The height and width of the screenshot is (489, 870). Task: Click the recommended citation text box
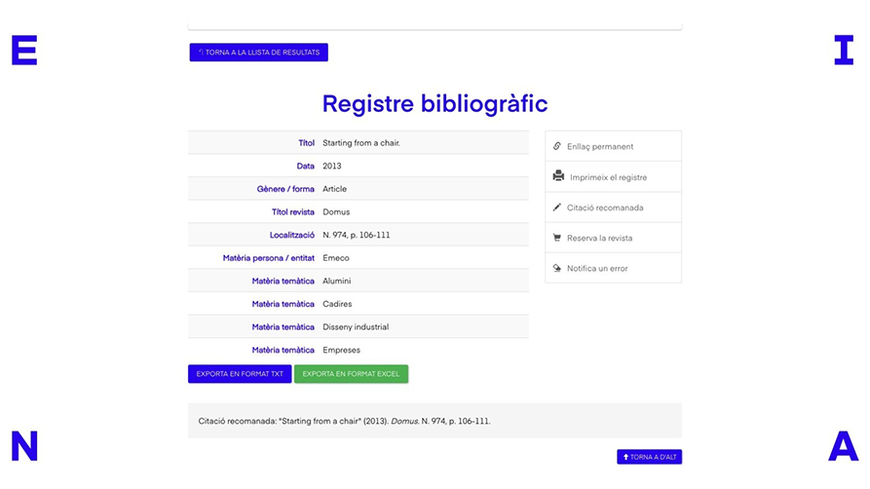[435, 421]
